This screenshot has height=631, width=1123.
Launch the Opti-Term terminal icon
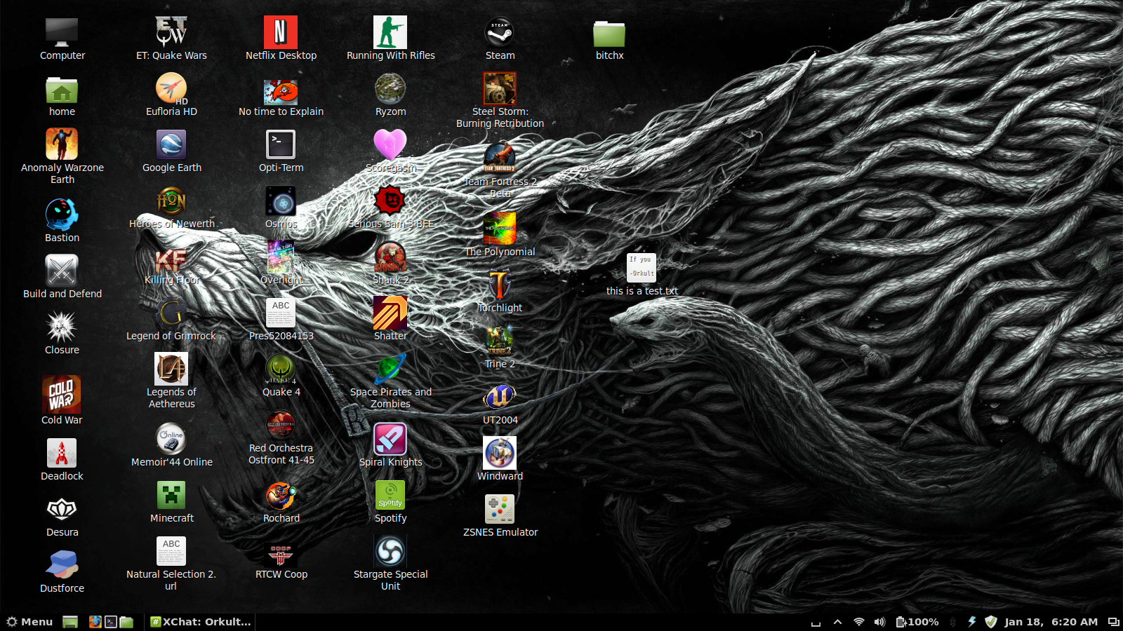281,144
